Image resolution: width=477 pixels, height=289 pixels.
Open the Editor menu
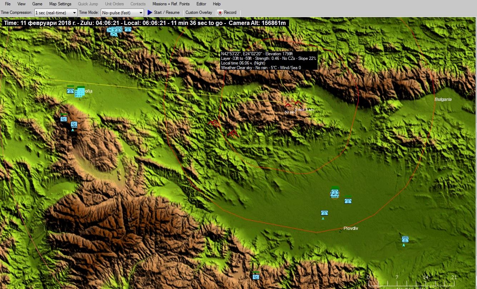coord(201,4)
